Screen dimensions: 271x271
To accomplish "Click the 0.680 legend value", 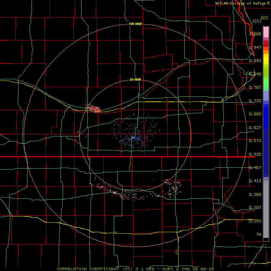I will (255, 114).
